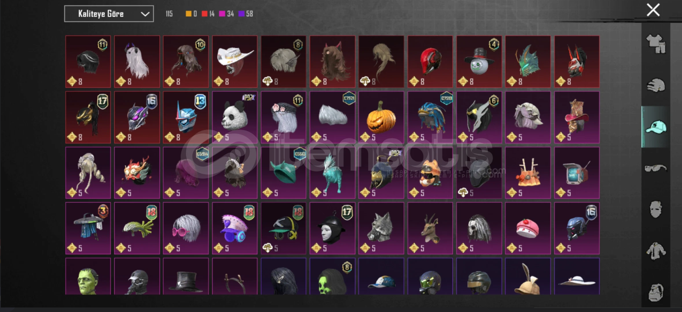Viewport: 682px width, 312px height.
Task: Select the snowman with top hat item
Action: point(479,62)
